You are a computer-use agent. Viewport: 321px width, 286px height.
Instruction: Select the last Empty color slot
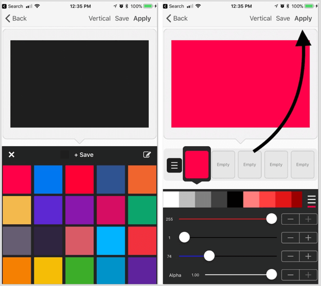[302, 164]
